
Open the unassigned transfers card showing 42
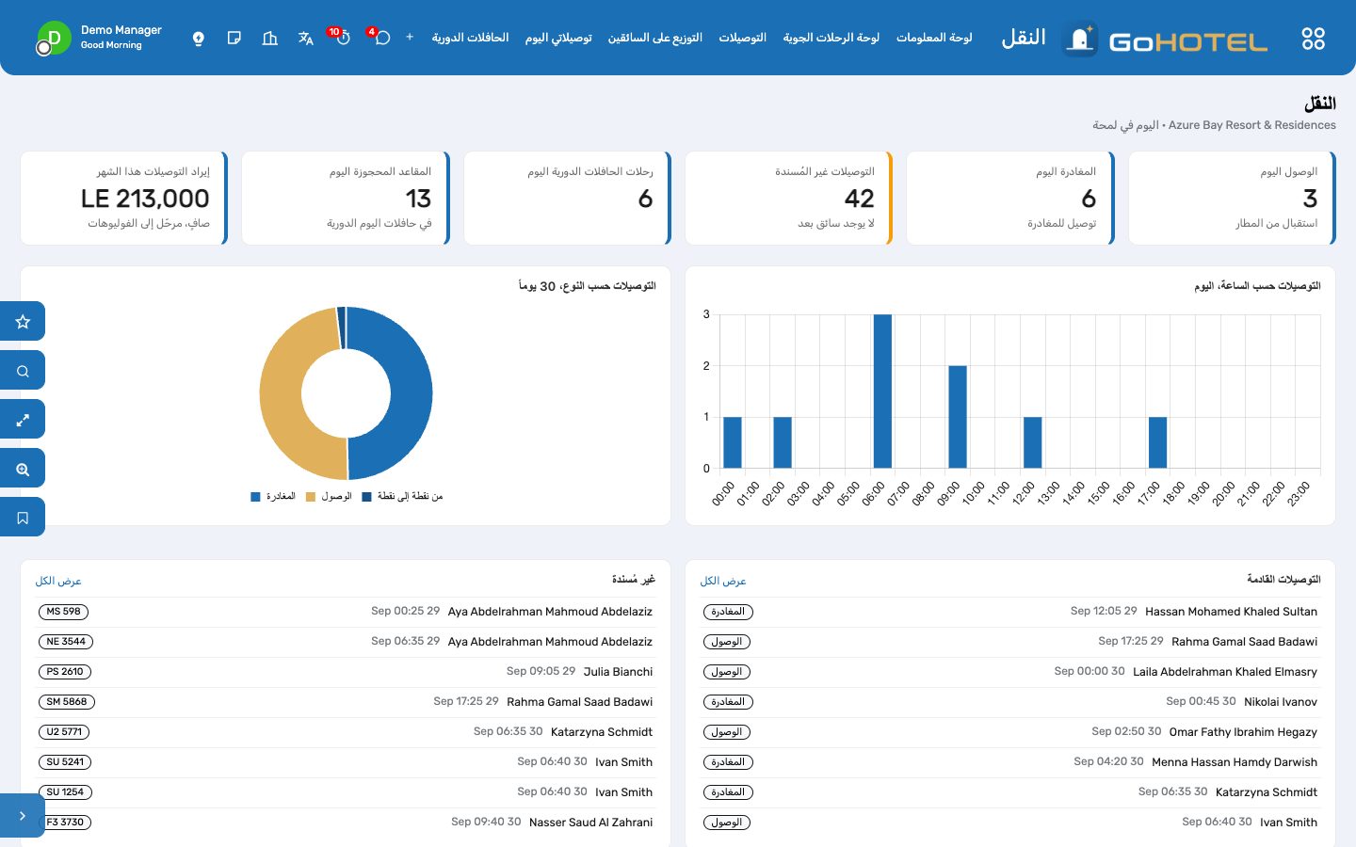coord(789,199)
